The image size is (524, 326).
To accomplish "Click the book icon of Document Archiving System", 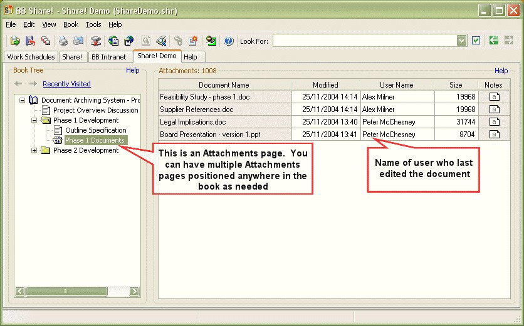I will [33, 99].
